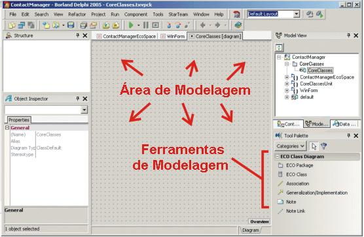Viewport: 364px width, 237px height.
Task: Click the Model View refresh icon
Action: click(x=280, y=48)
